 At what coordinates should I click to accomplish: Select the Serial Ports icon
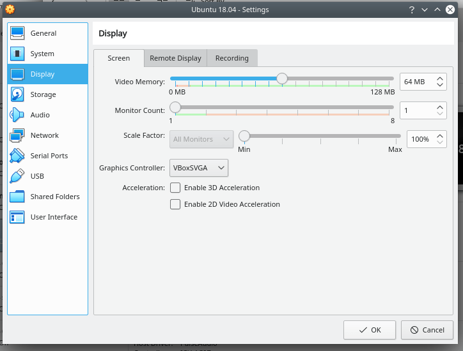pyautogui.click(x=17, y=156)
